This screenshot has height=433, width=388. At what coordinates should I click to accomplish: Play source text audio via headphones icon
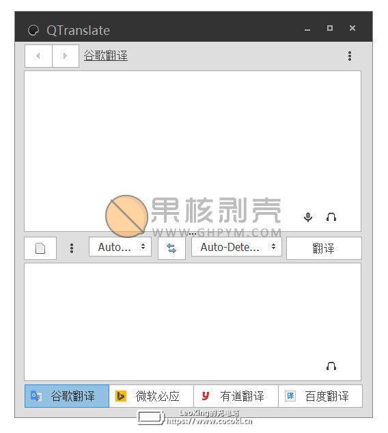point(331,217)
